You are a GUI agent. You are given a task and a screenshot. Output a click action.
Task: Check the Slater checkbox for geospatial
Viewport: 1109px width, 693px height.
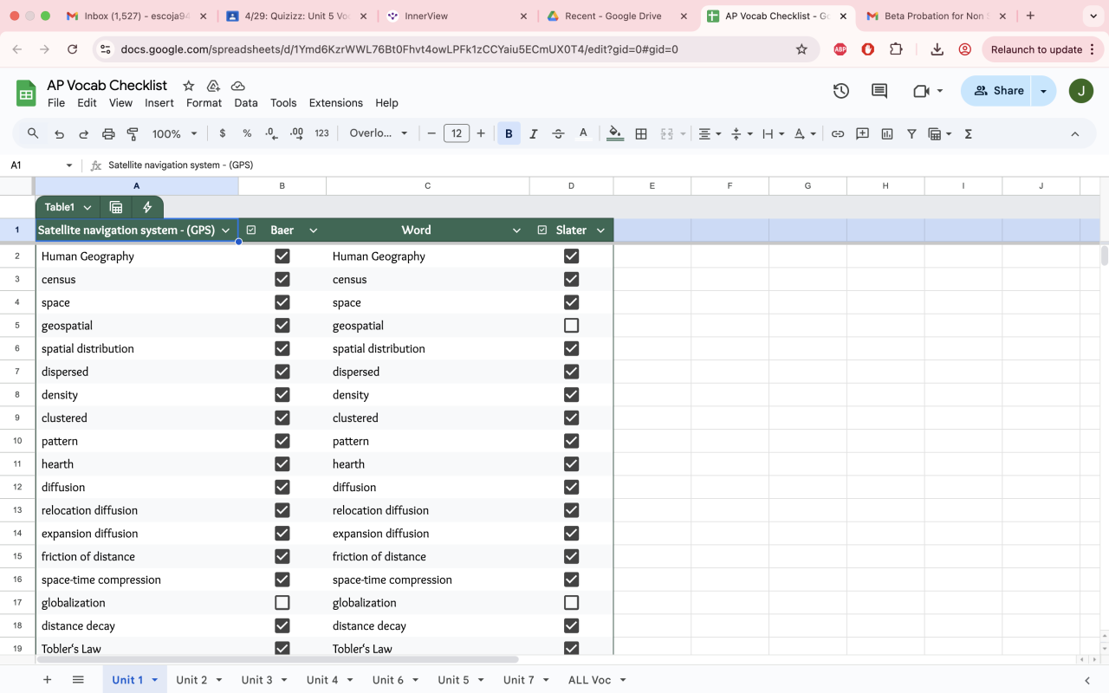tap(571, 326)
